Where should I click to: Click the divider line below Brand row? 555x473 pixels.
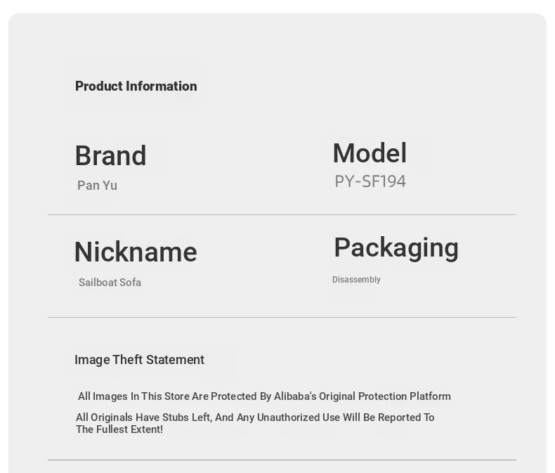click(282, 214)
